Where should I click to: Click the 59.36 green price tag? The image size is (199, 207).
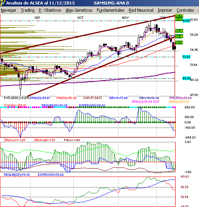179,31
